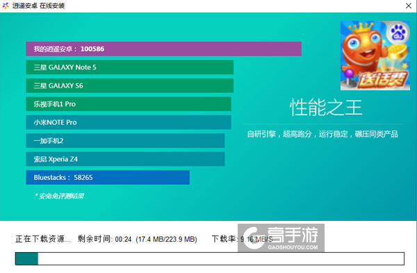
Task: Click the 逍遥安卓 app logo in title bar
Action: [x=6, y=6]
